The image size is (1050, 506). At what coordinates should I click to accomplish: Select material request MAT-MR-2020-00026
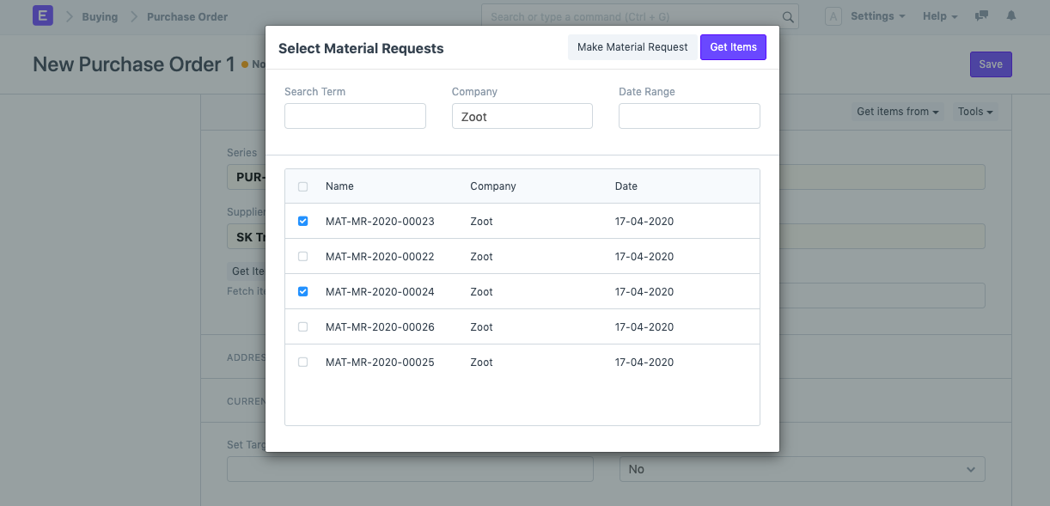[302, 326]
